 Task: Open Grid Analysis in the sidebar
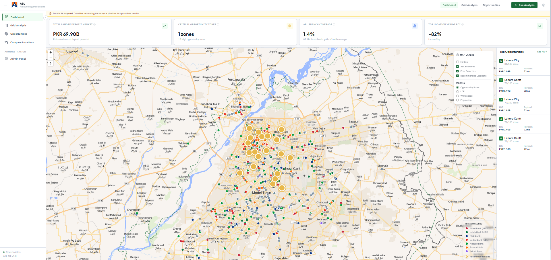coord(23,26)
